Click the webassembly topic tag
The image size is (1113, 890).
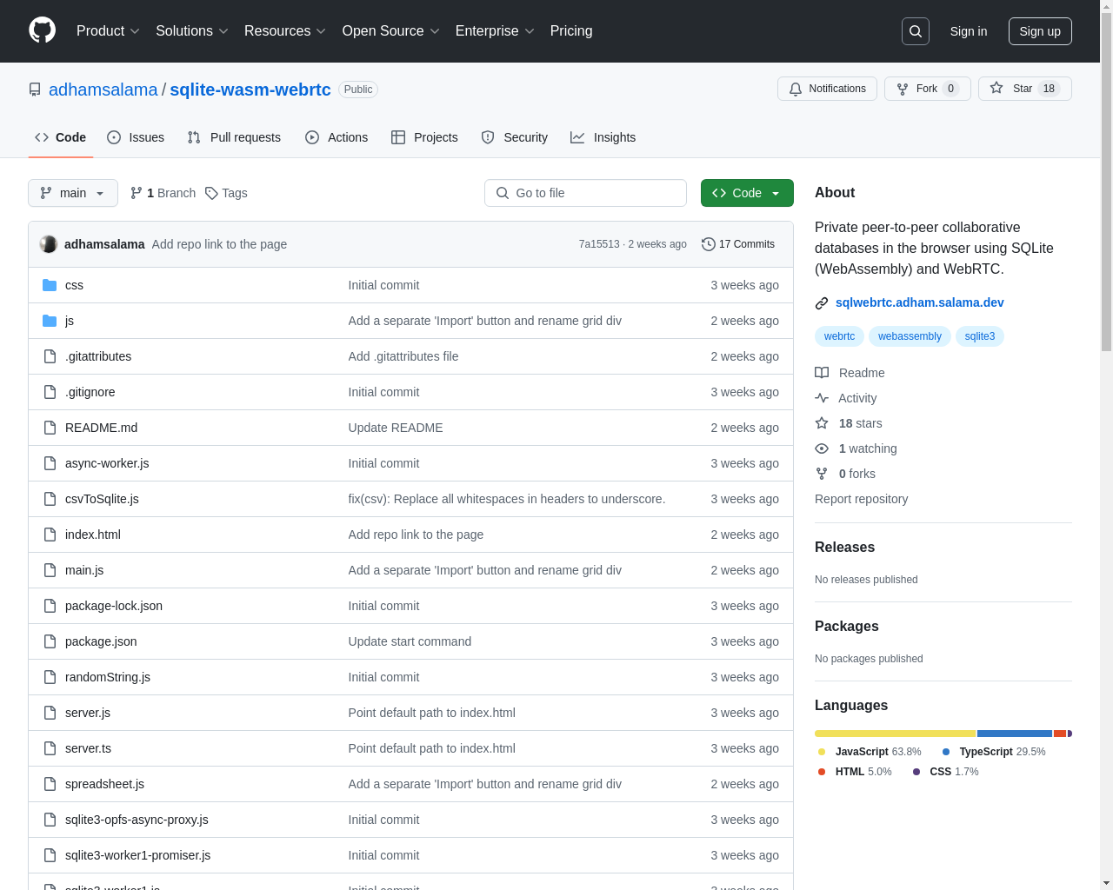(910, 336)
